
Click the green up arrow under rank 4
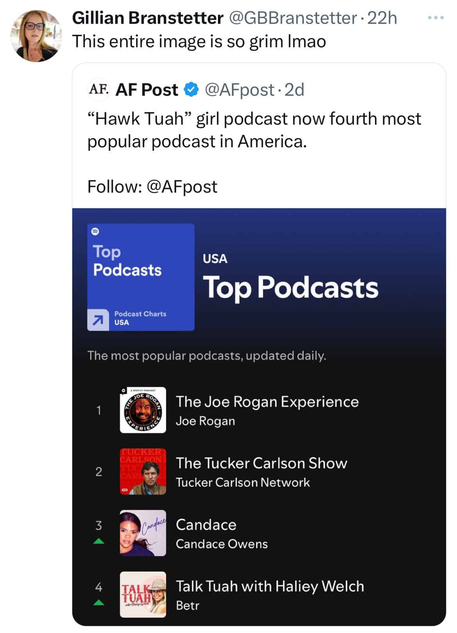[x=99, y=603]
